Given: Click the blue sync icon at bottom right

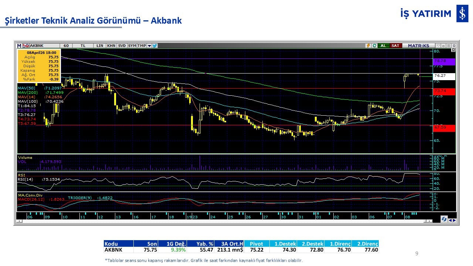Looking at the screenshot, I should pyautogui.click(x=444, y=219).
